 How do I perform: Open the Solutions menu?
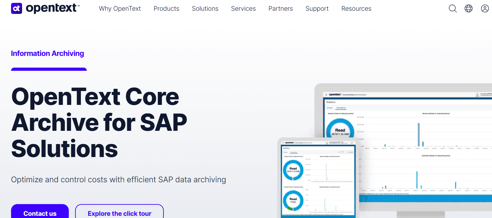[x=205, y=9]
